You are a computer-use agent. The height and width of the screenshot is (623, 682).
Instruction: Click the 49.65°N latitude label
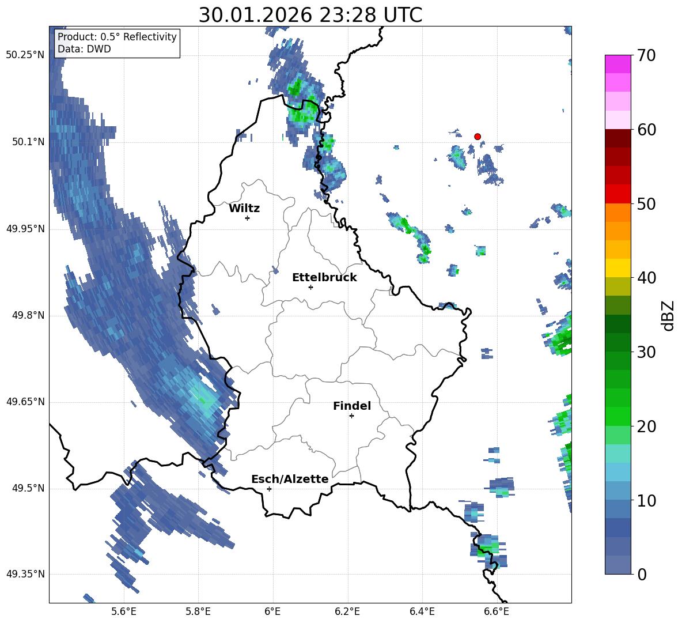pyautogui.click(x=25, y=402)
